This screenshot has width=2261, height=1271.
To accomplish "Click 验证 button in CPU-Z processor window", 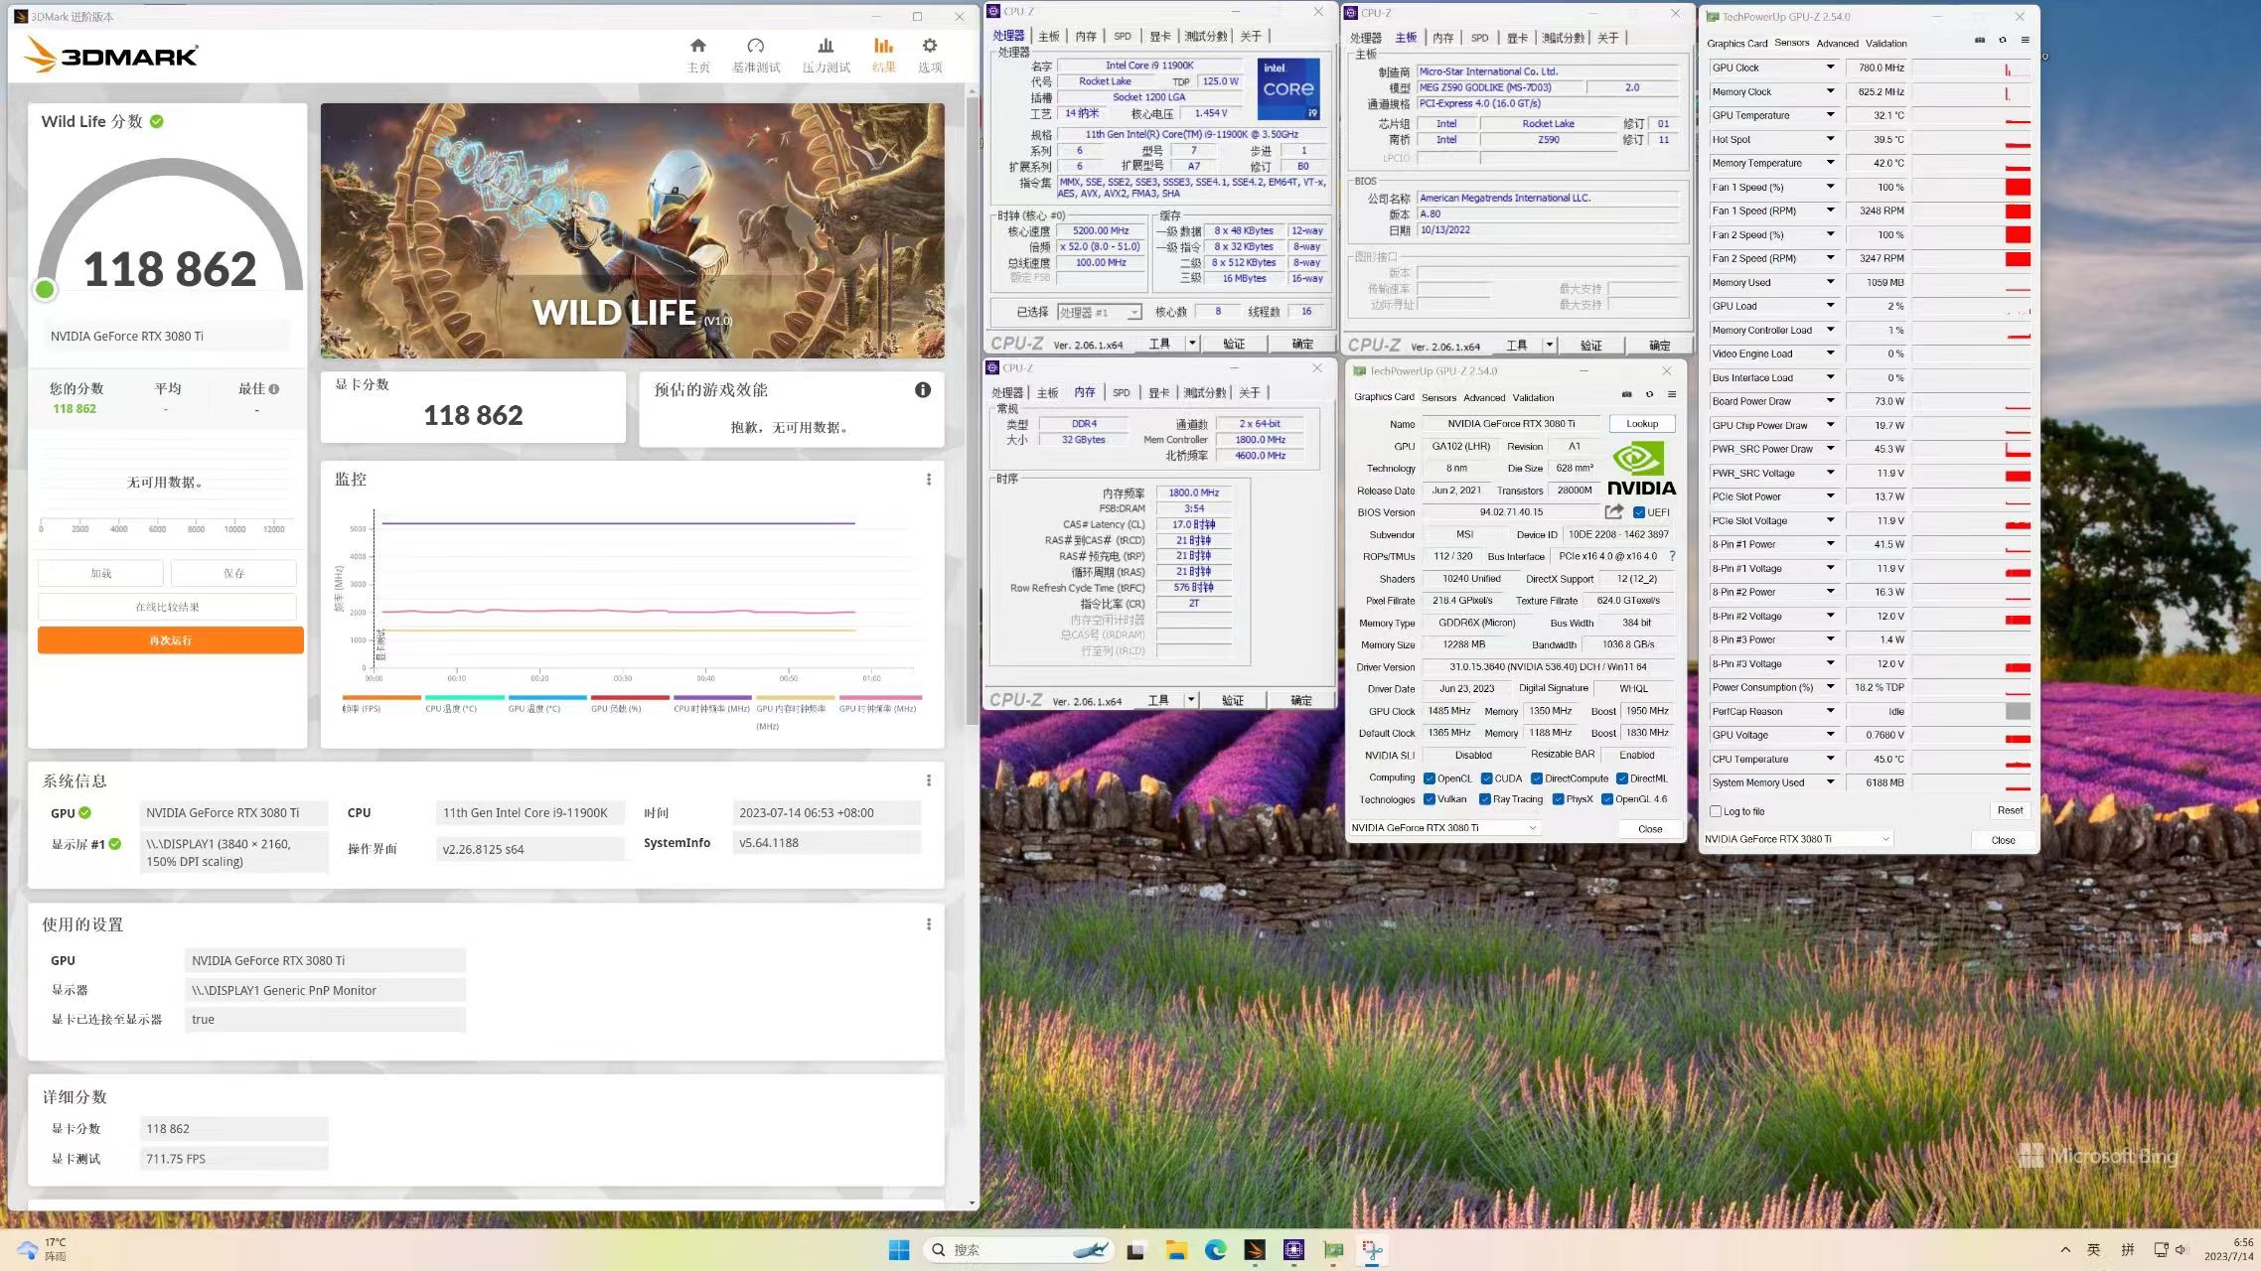I will (1234, 344).
